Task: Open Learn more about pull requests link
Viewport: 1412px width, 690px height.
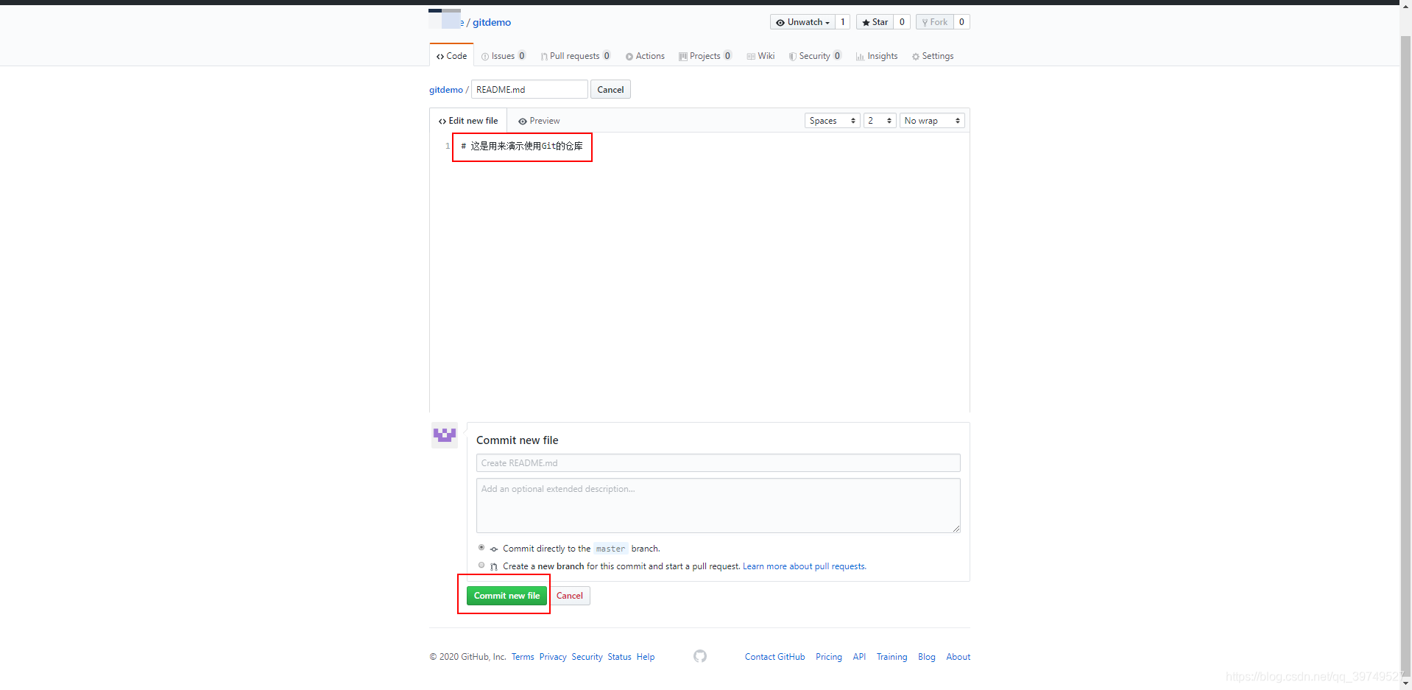Action: pos(805,566)
